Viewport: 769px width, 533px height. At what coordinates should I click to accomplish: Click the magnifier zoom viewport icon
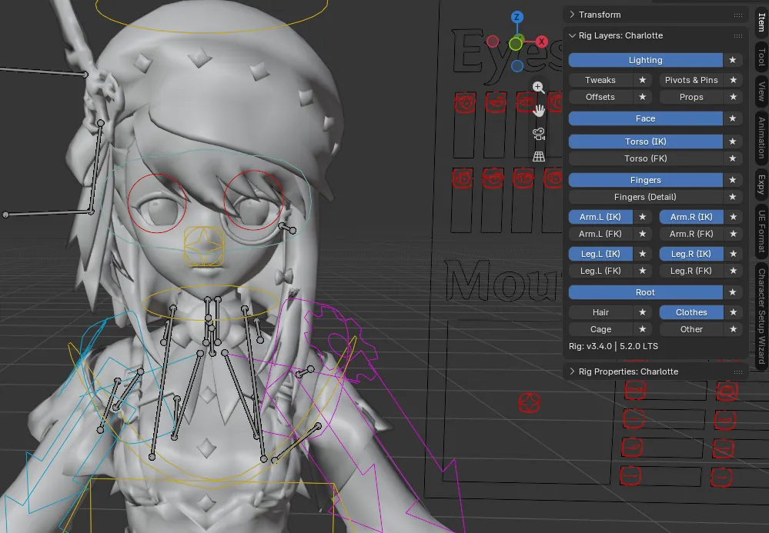tap(539, 87)
